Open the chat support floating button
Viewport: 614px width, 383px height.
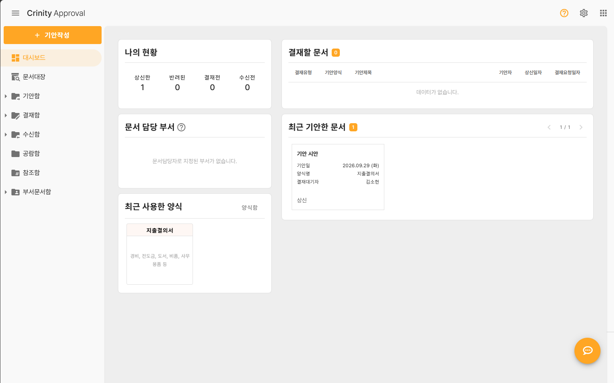pyautogui.click(x=587, y=351)
